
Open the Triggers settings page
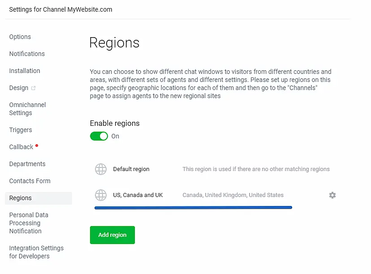pos(21,130)
